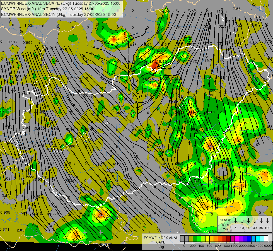273x251 pixels.
Task: Click the '4000' tick on the CAPE scale
Action: pyautogui.click(x=260, y=246)
